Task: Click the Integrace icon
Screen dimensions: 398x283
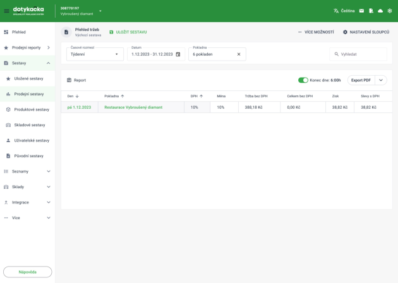Action: pyautogui.click(x=6, y=202)
